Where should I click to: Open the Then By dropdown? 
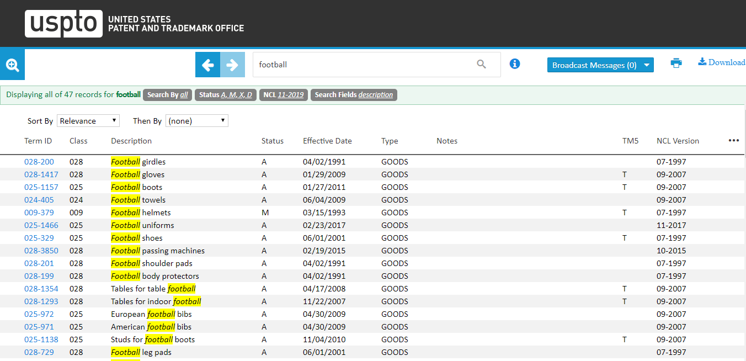[196, 121]
